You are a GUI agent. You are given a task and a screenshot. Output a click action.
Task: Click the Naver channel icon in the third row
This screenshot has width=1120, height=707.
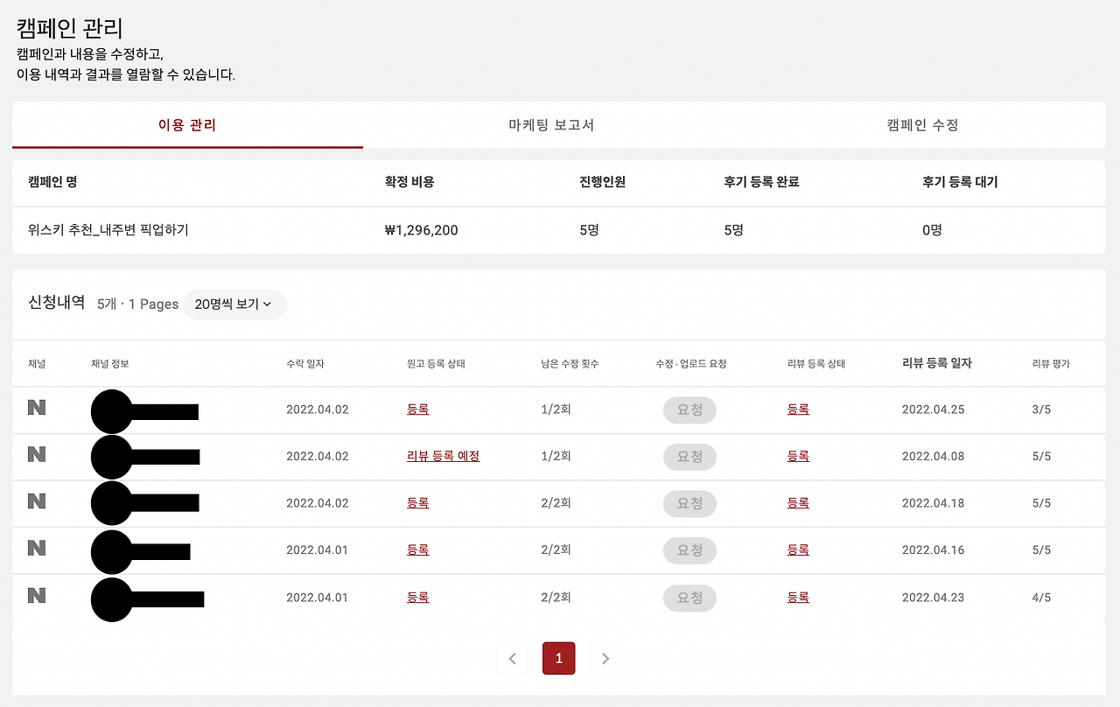pyautogui.click(x=37, y=503)
